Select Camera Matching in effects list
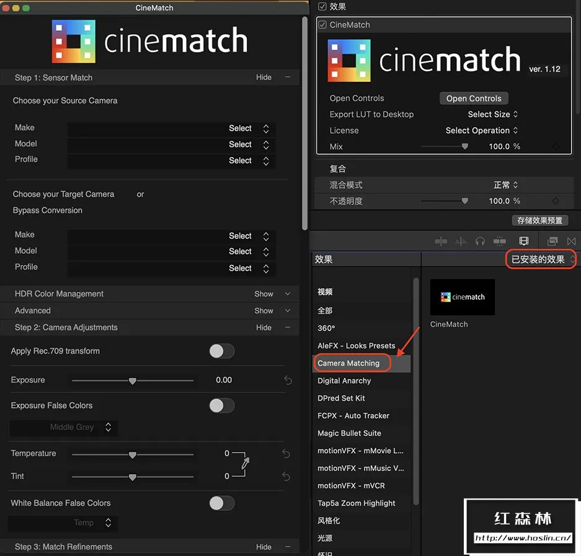The height and width of the screenshot is (556, 581). click(x=348, y=363)
